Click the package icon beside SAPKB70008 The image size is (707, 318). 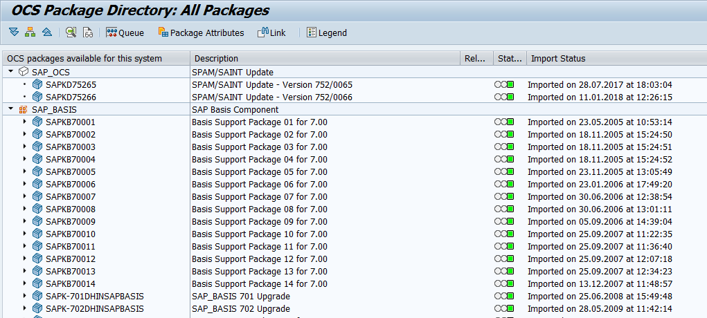37,209
